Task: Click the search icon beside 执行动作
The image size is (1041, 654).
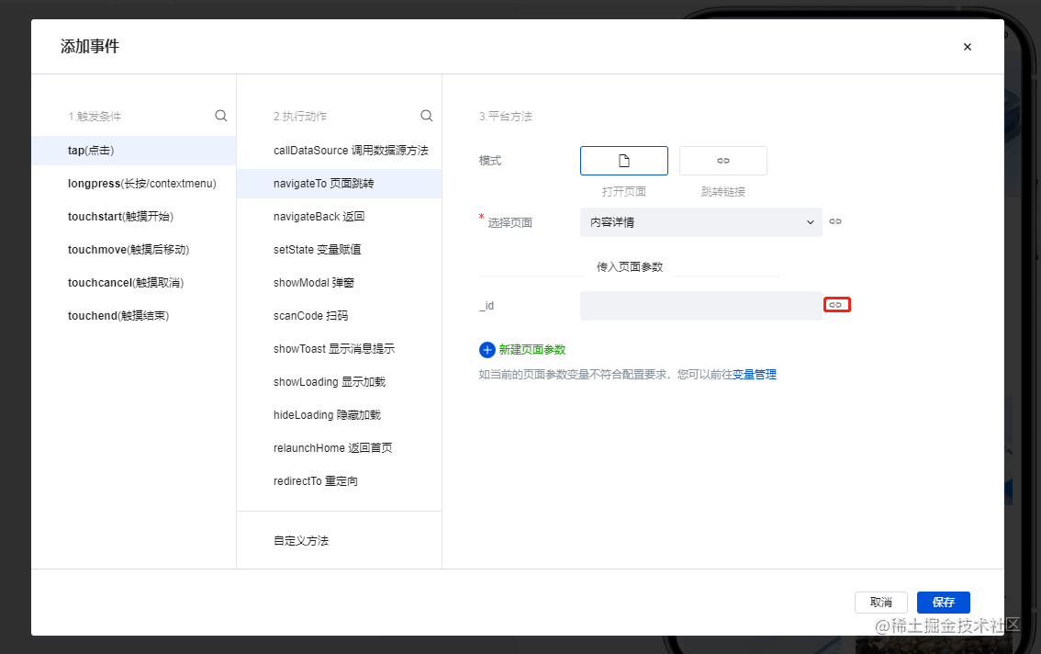Action: click(427, 116)
